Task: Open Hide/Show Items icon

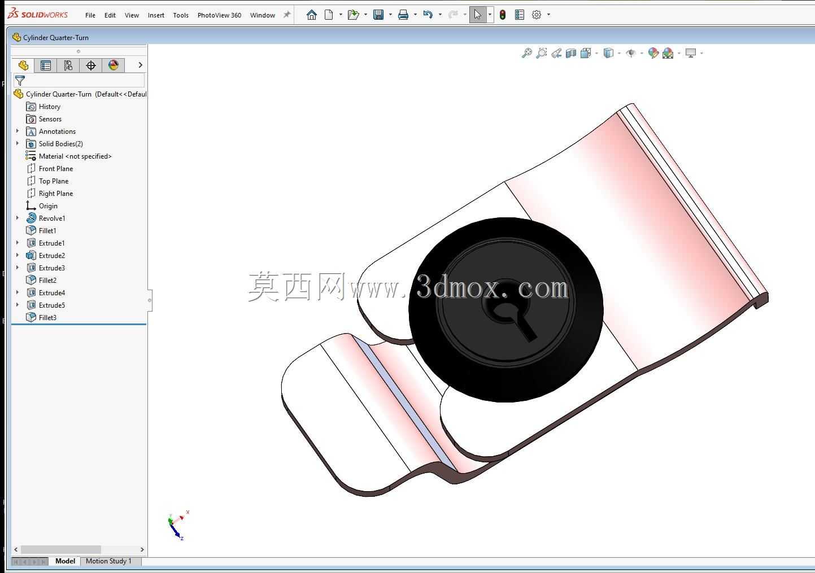Action: click(631, 53)
